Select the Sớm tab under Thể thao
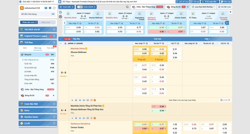This screenshot has width=250, height=134. (x=25, y=48)
